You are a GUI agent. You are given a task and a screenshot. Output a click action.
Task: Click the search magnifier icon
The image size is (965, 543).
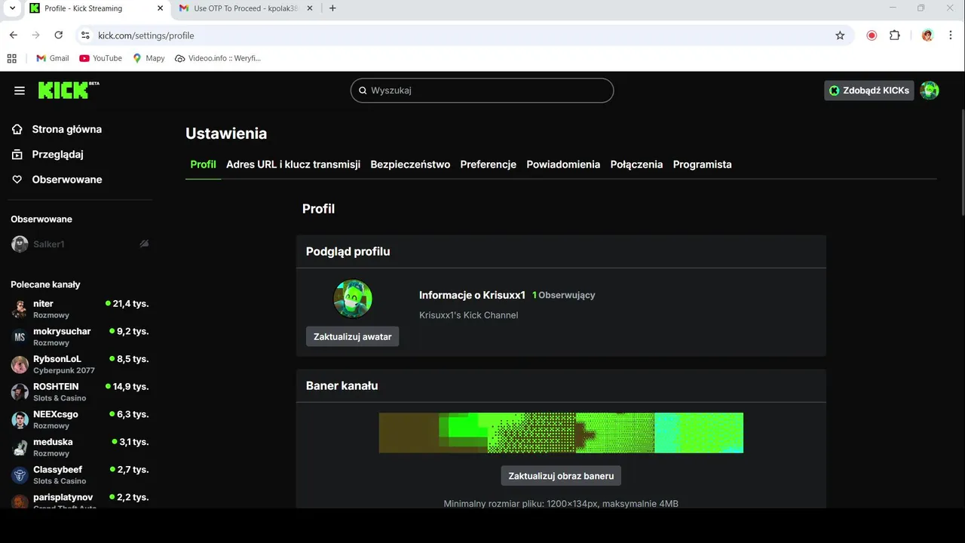pyautogui.click(x=363, y=90)
